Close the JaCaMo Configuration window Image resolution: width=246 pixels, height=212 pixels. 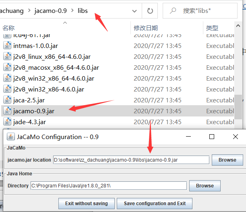tap(236, 137)
